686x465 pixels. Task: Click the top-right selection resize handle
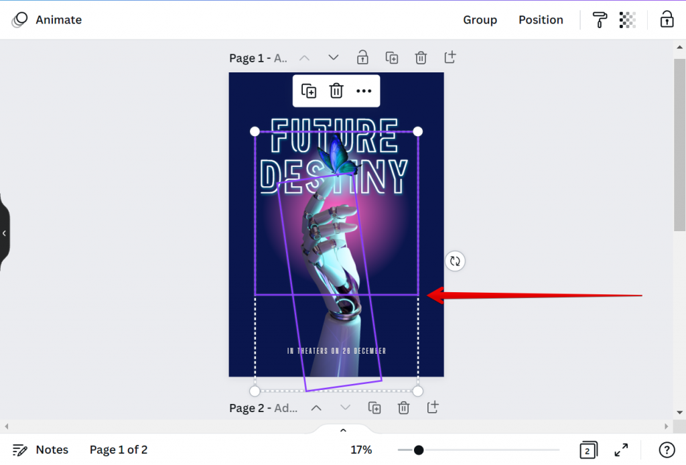[x=418, y=131]
